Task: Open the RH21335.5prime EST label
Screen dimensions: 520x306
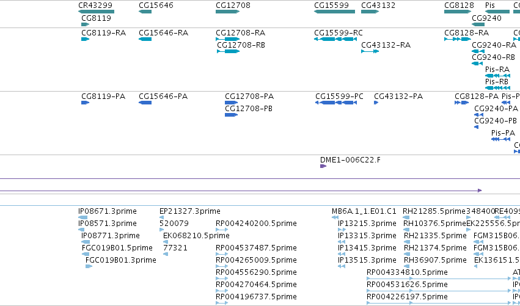Action: tap(436, 236)
